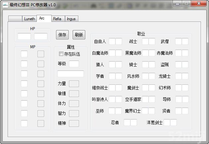The width and height of the screenshot is (209, 144).
Task: Select the first box next to 洋葱剑士
Action: [167, 122]
